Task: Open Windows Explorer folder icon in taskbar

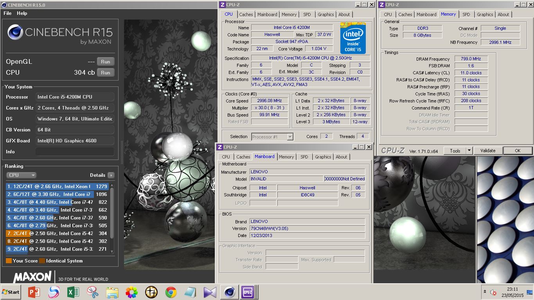Action: (x=112, y=292)
